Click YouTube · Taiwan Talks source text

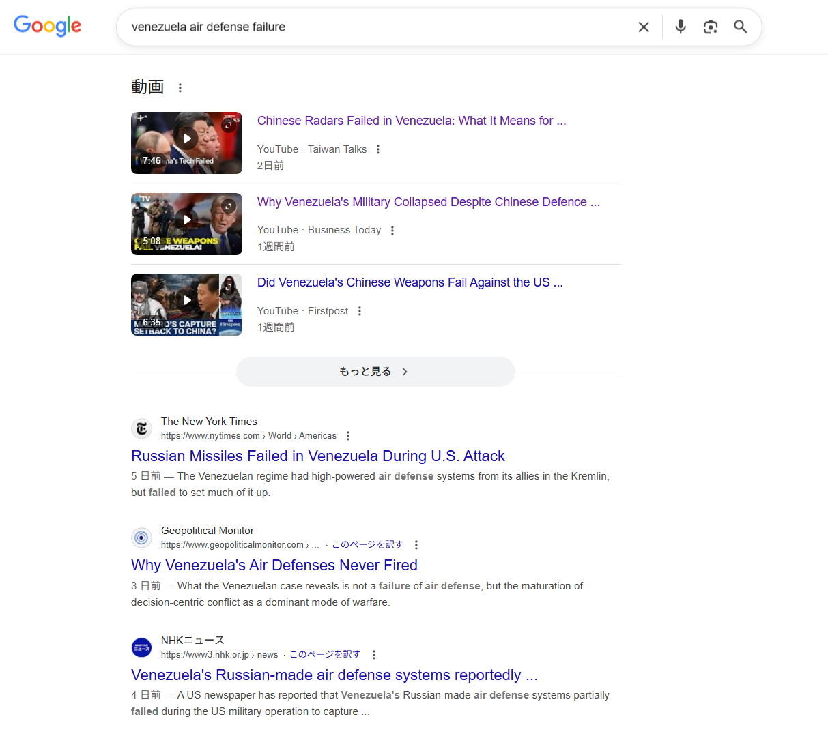click(312, 149)
